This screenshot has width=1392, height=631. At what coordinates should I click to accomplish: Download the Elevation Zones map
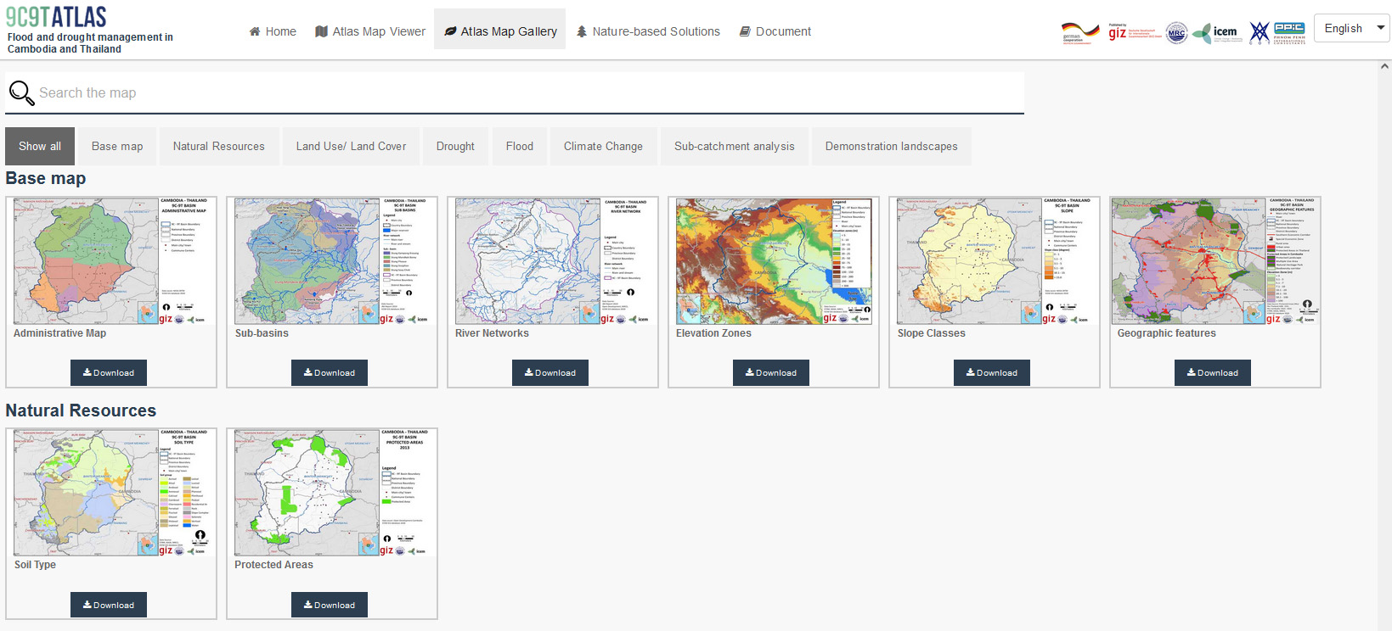pos(771,372)
